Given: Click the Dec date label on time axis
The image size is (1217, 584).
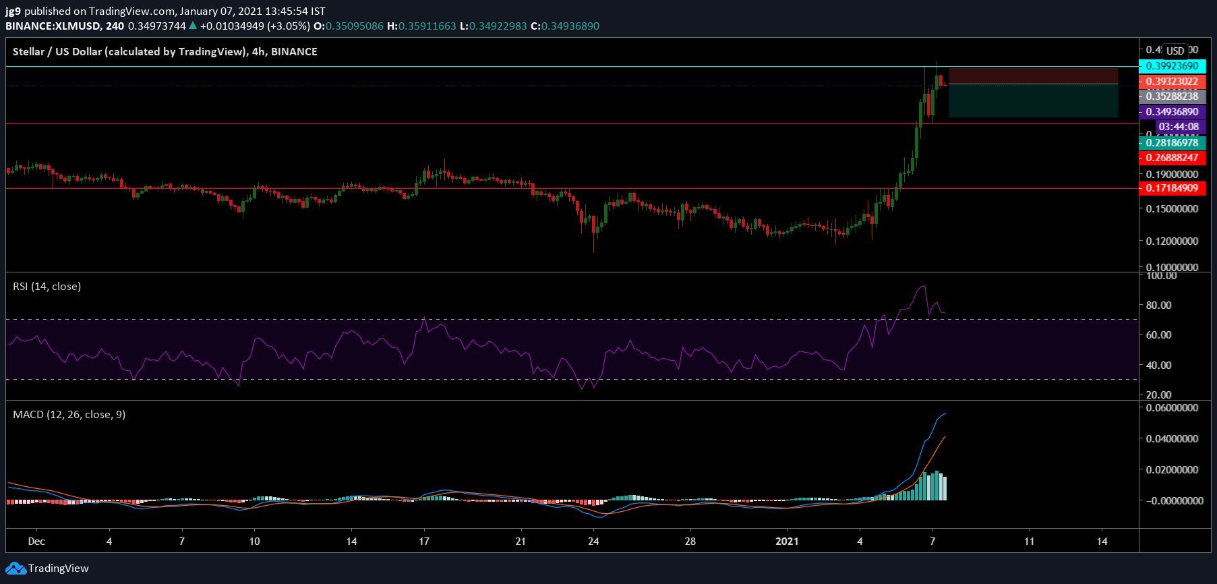Looking at the screenshot, I should pyautogui.click(x=36, y=542).
